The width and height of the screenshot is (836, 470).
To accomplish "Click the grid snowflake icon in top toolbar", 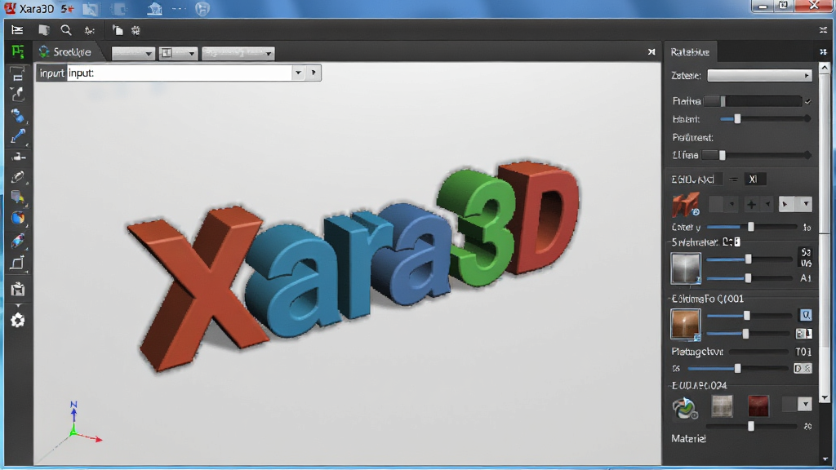I will [x=136, y=31].
